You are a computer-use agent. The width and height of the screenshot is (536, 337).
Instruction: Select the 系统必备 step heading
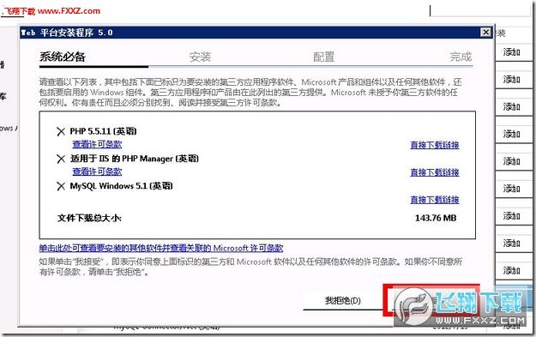63,57
